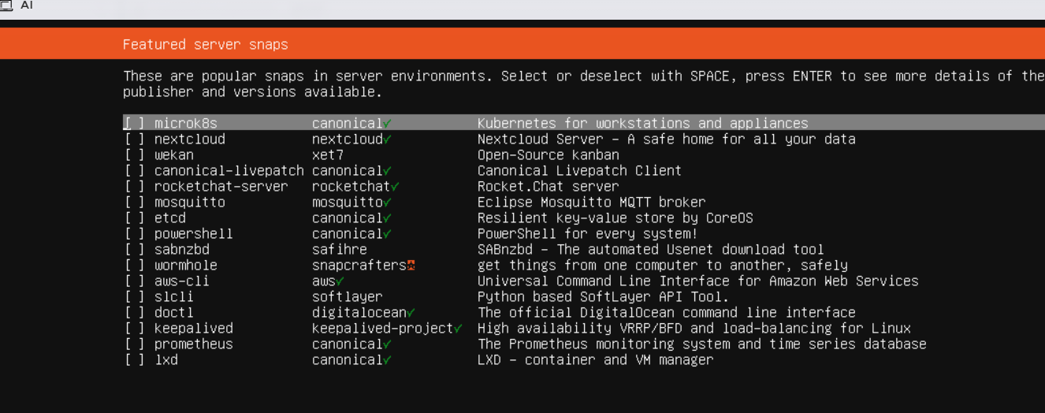The image size is (1045, 413).
Task: Click the 'xet7' publisher name
Action: [x=328, y=155]
